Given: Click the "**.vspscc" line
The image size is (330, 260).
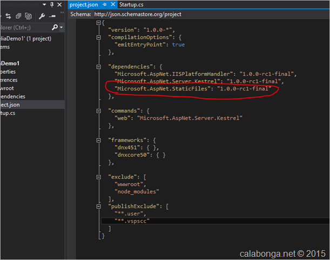Looking at the screenshot, I should pos(132,221).
